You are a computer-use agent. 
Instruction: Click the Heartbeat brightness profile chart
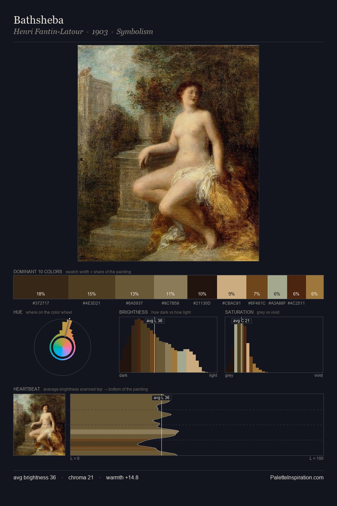(x=197, y=425)
